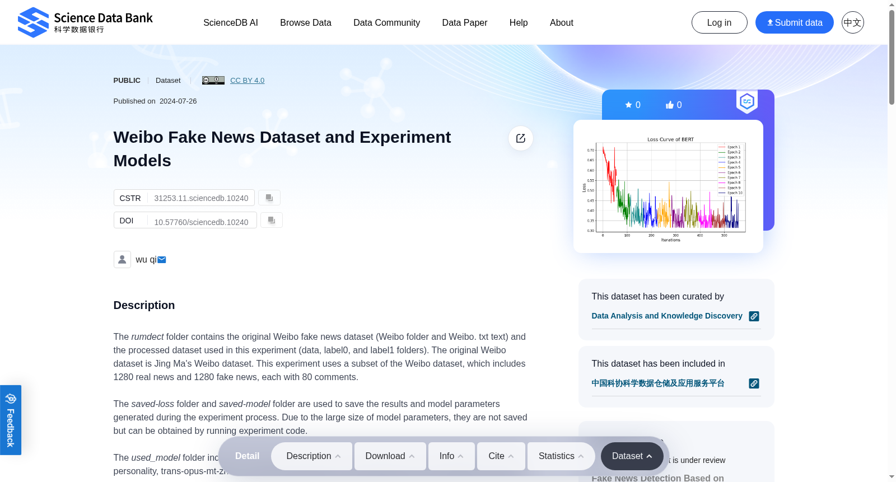Screen dimensions: 896x482
Task: Click the Published on date 2024-07-26
Action: coord(178,101)
